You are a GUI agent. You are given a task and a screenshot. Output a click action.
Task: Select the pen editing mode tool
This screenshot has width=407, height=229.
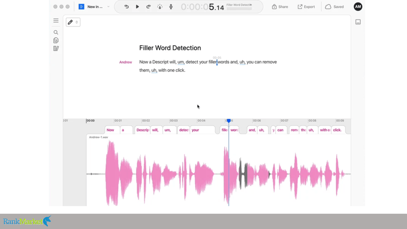(70, 22)
